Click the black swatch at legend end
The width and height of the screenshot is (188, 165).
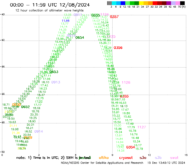(x=182, y=3)
